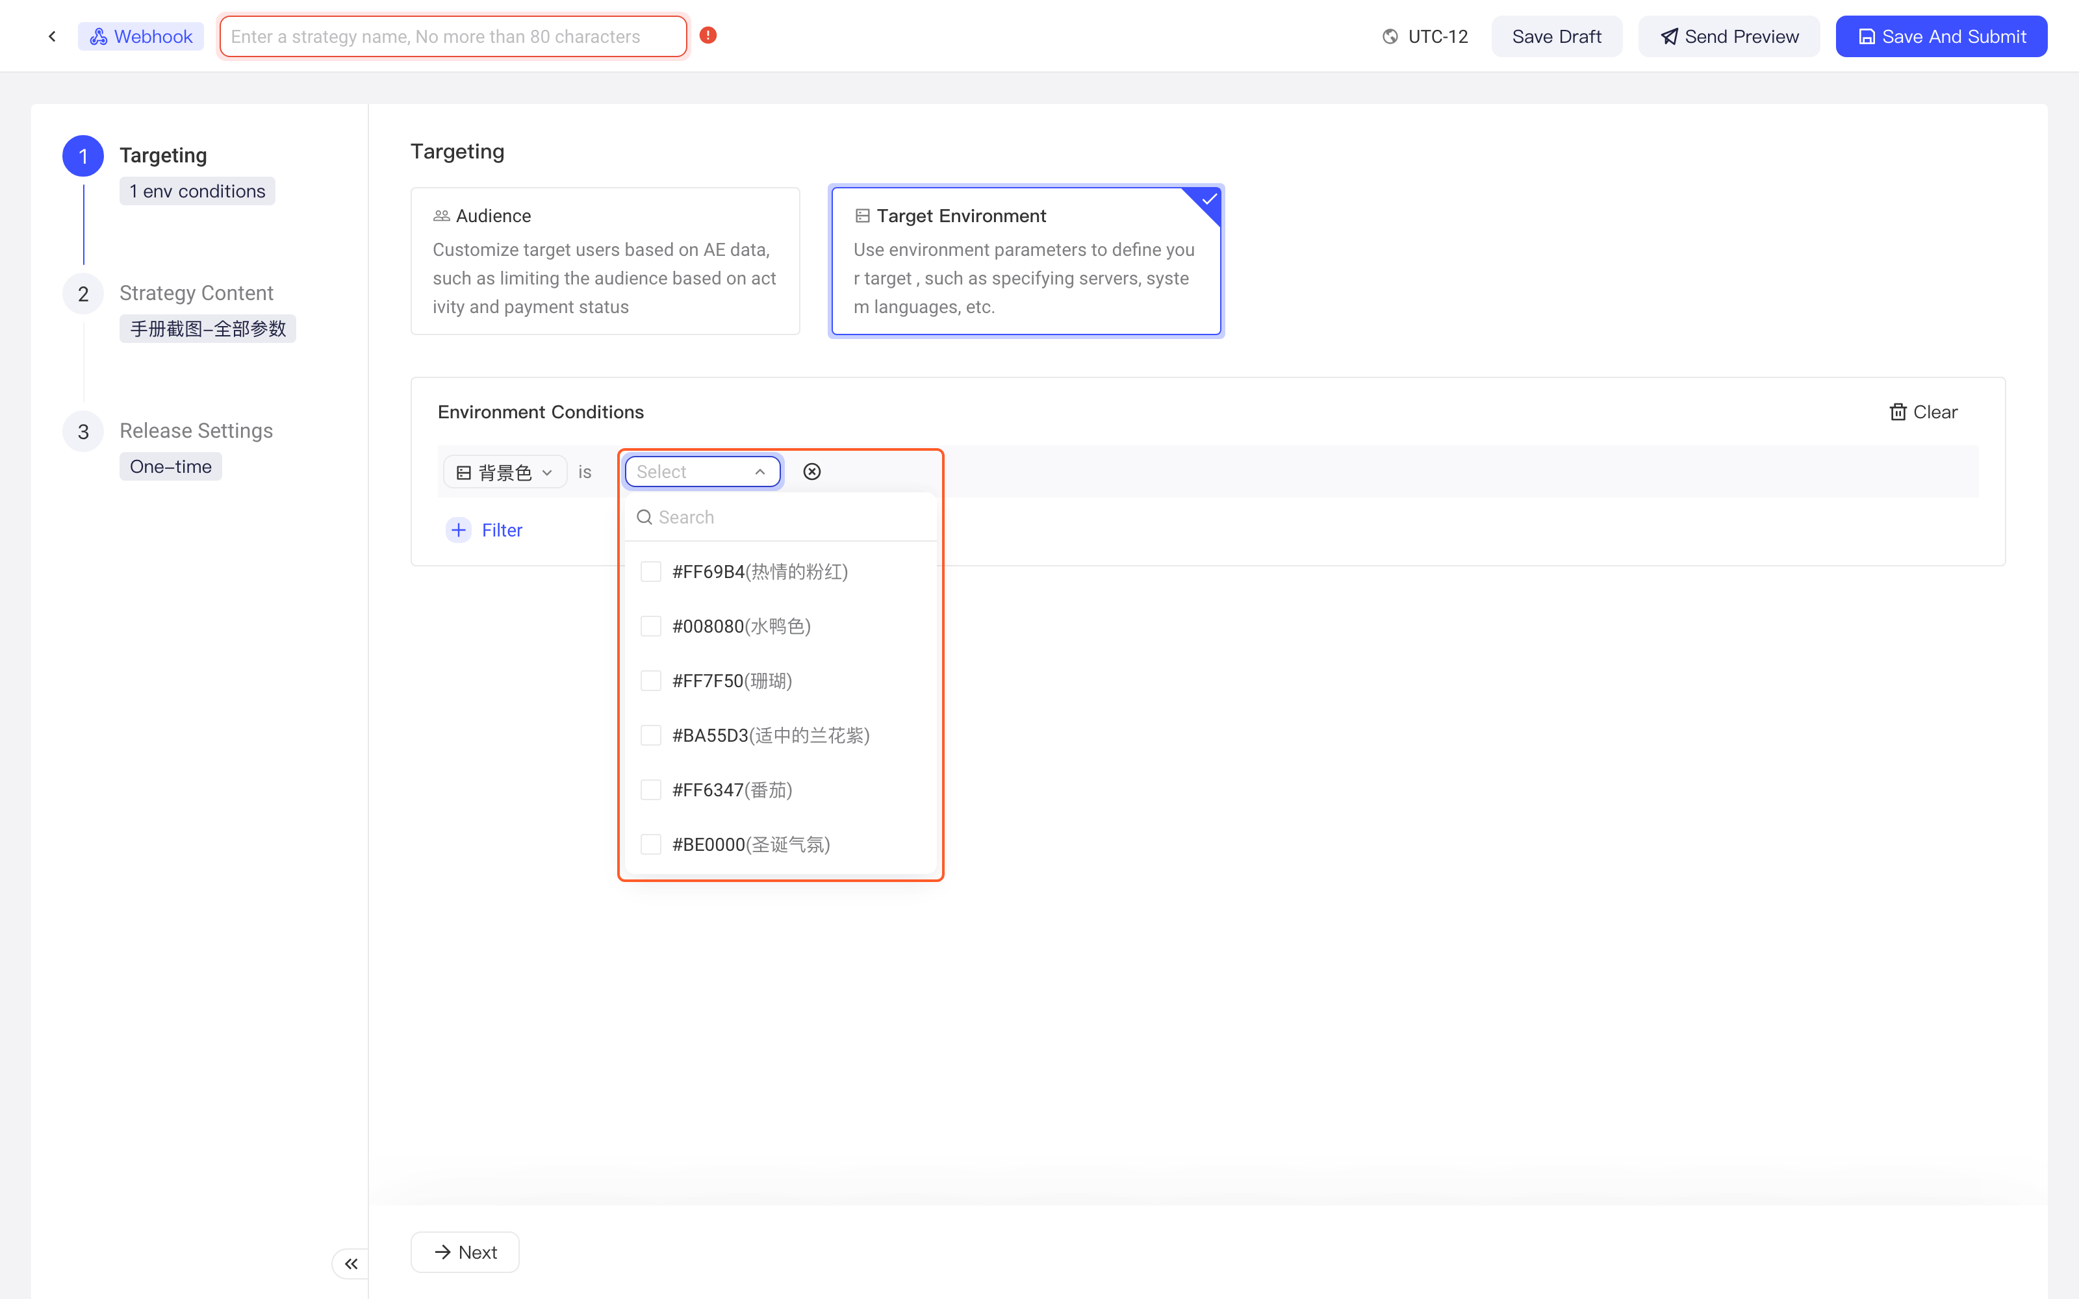Check the #FF6347(番茄) option
This screenshot has width=2079, height=1299.
[x=651, y=790]
